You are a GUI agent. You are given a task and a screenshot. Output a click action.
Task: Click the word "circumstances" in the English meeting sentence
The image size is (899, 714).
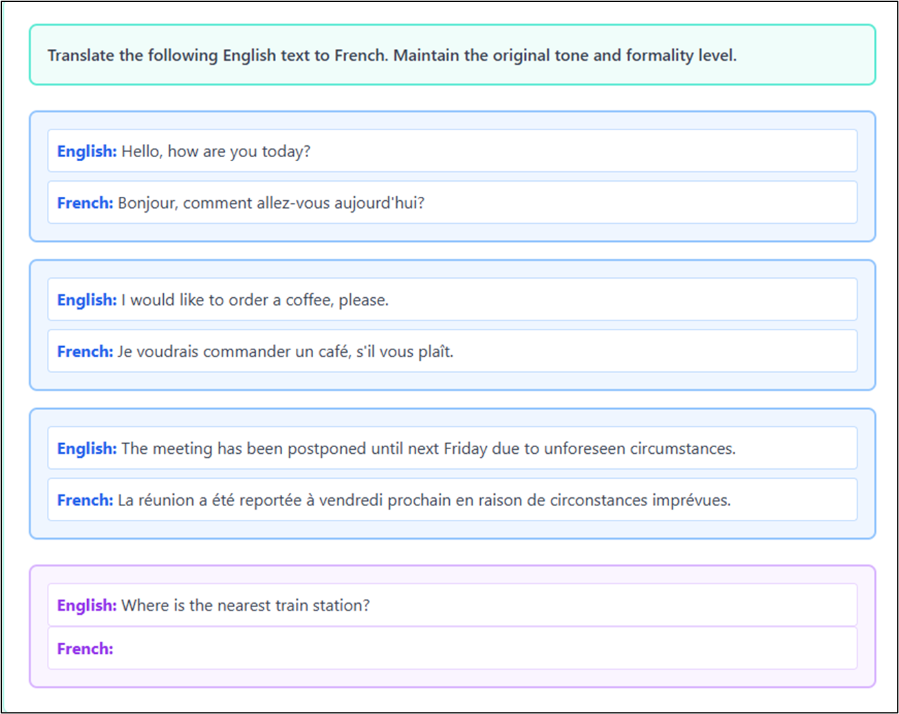click(x=682, y=448)
